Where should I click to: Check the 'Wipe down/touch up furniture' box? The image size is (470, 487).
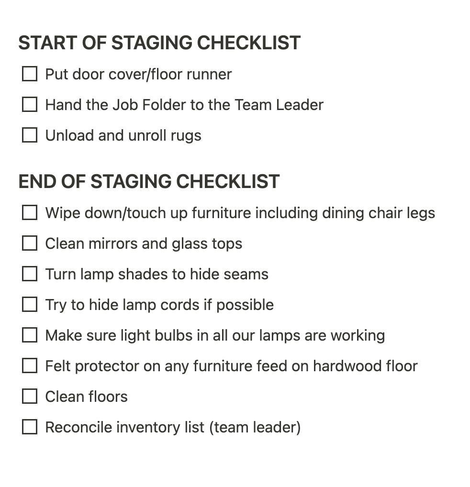point(30,213)
